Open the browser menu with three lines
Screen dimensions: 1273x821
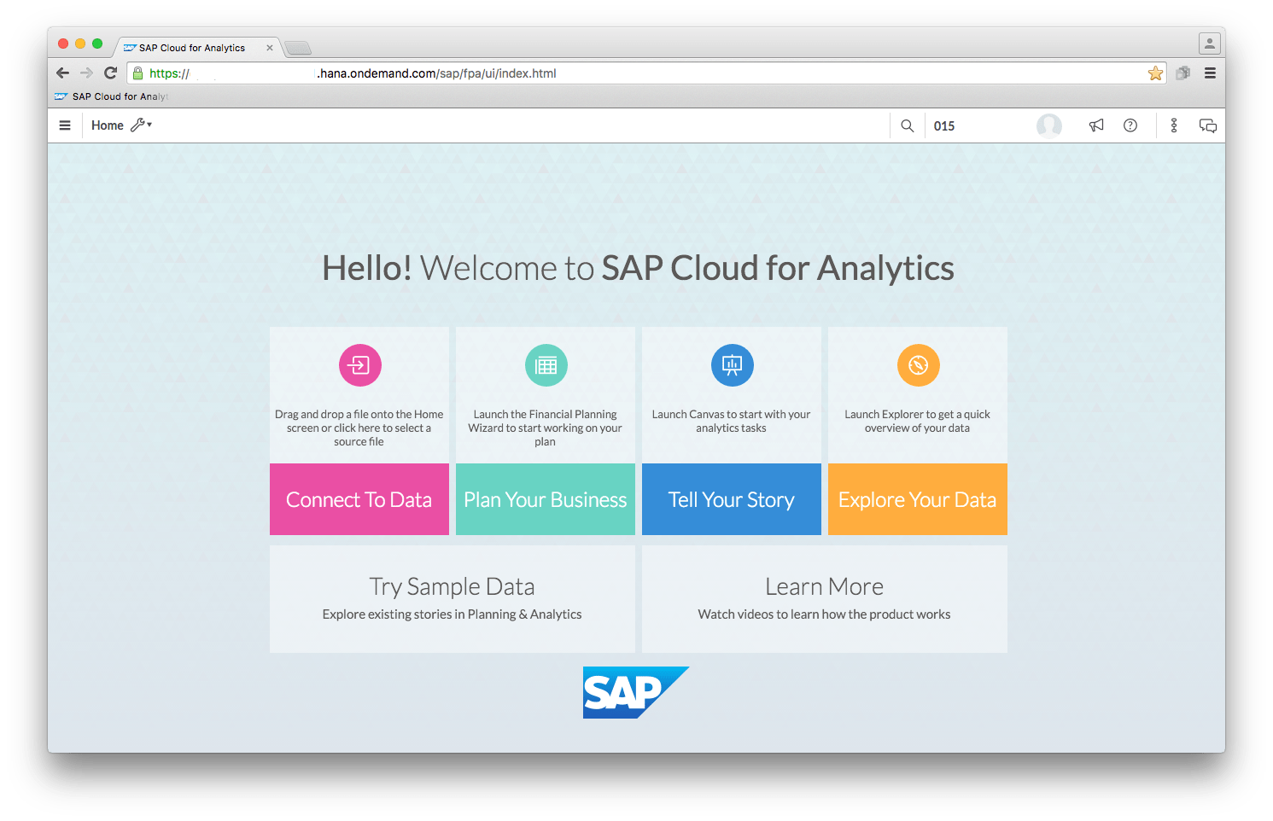point(1210,73)
